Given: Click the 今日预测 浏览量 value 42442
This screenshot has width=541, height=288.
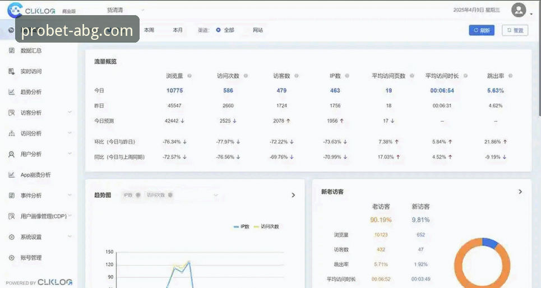Looking at the screenshot, I should [x=172, y=120].
